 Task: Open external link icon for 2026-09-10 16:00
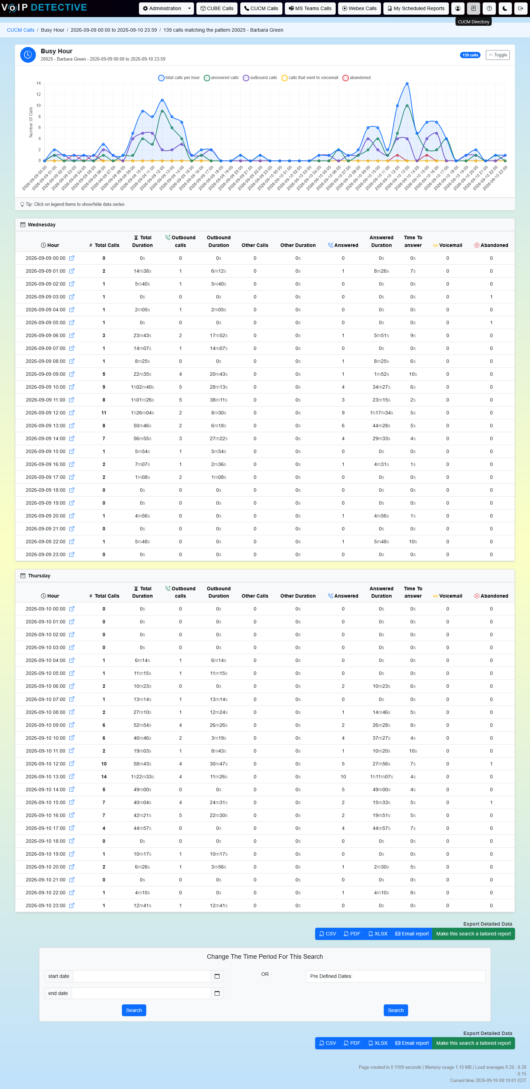(x=72, y=815)
